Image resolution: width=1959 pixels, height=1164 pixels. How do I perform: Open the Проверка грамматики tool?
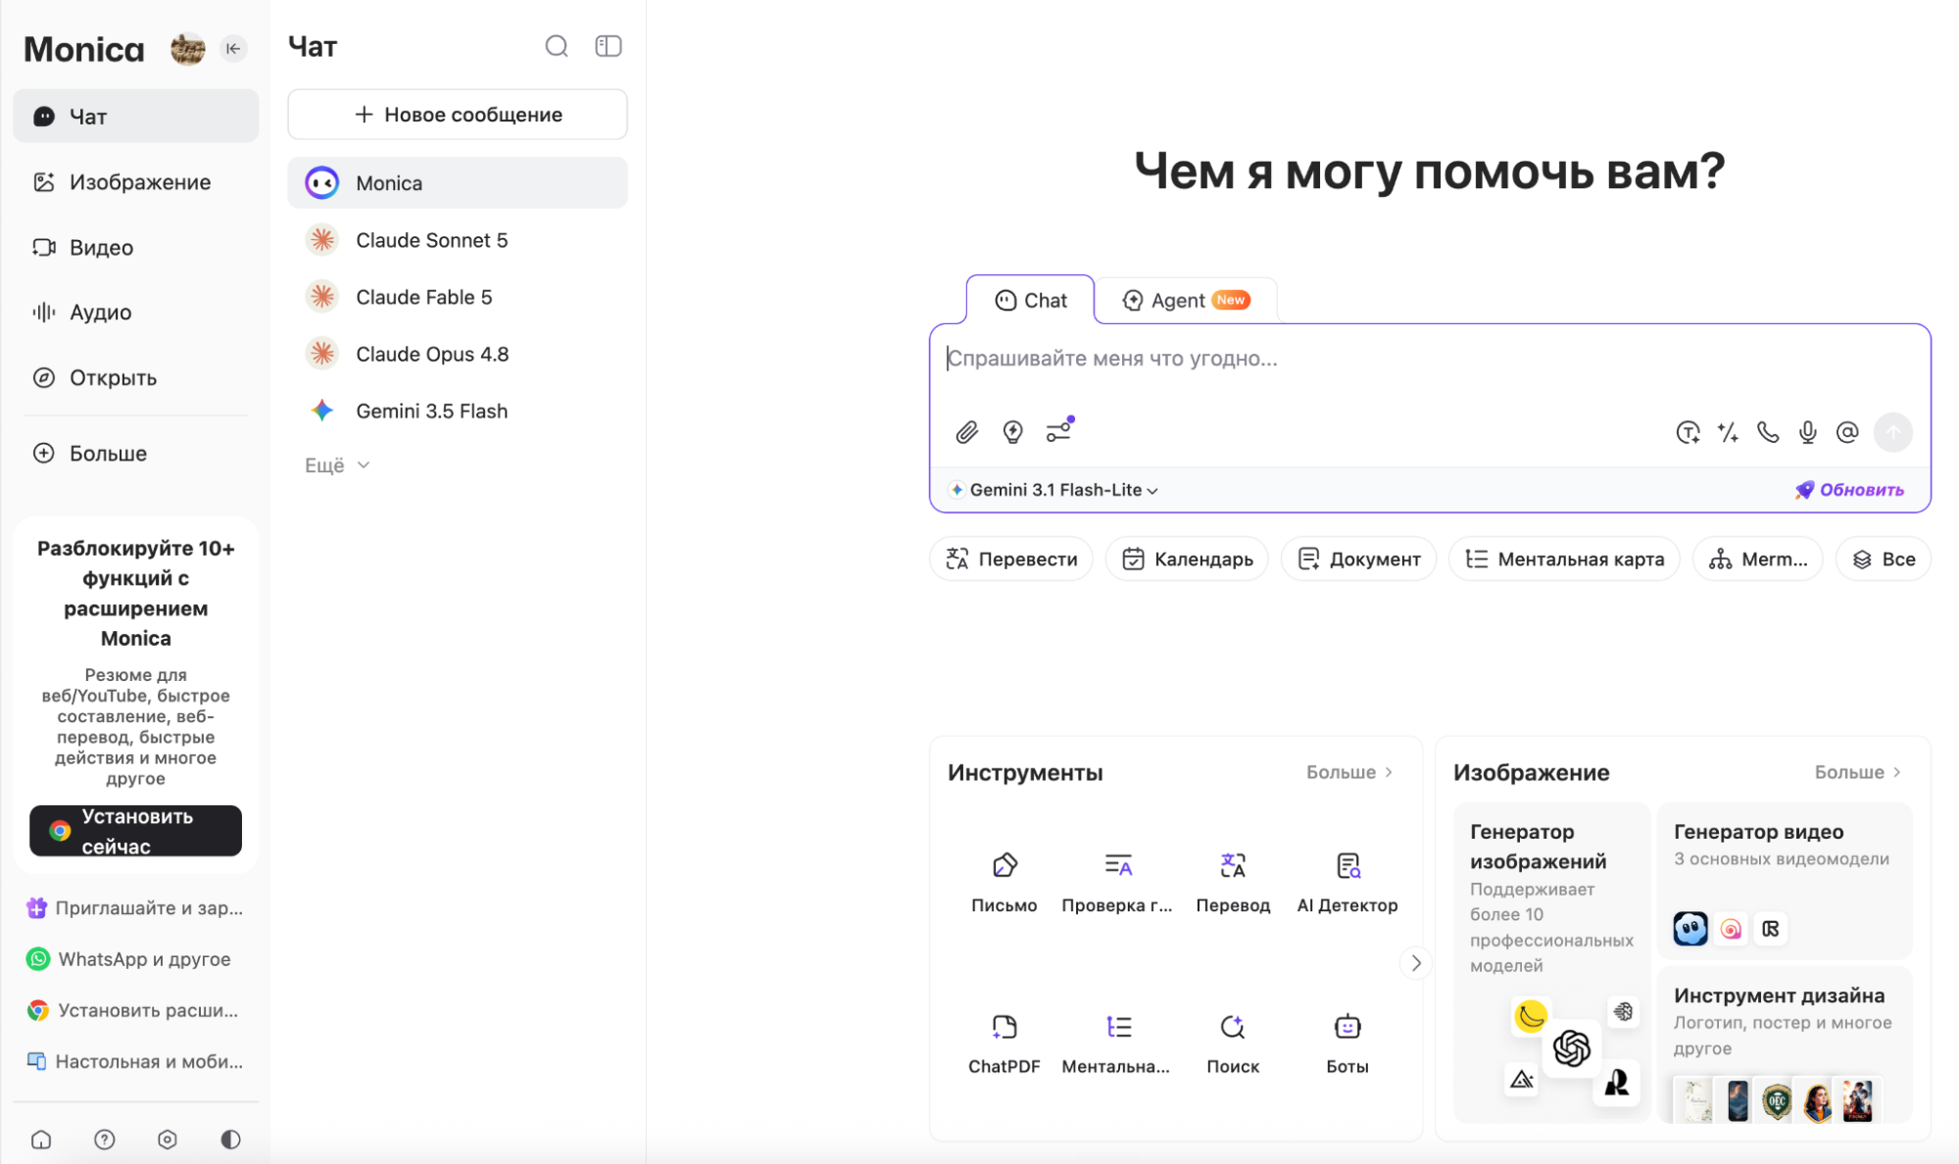(x=1117, y=882)
